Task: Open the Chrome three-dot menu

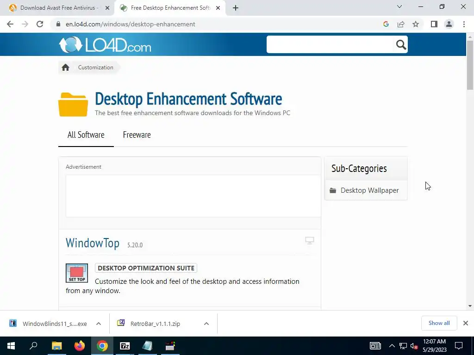Action: pos(464,24)
